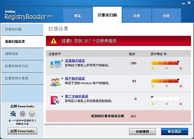This screenshot has height=139, width=194.
Task: Open 注册表碎片整理 in the sidebar
Action: pyautogui.click(x=22, y=78)
